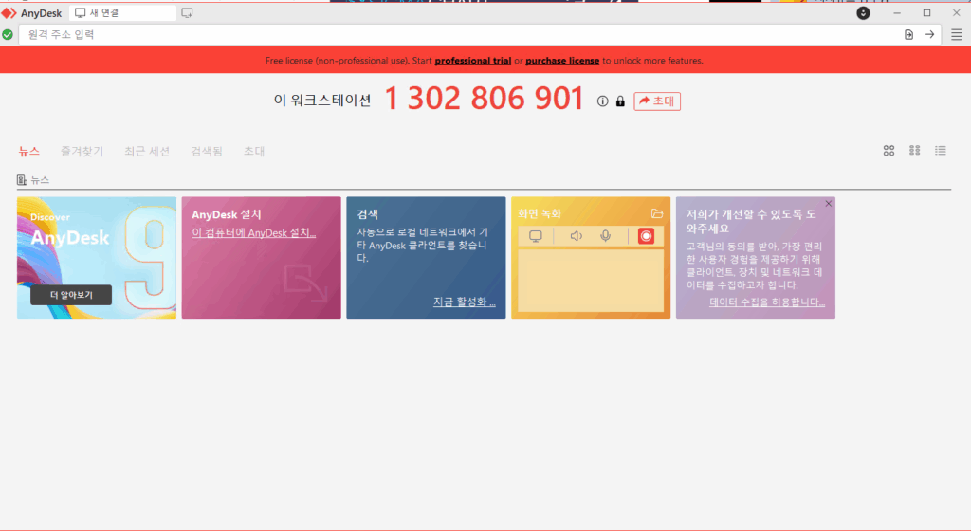
Task: Click the info icon beside the workstation ID
Action: [602, 101]
